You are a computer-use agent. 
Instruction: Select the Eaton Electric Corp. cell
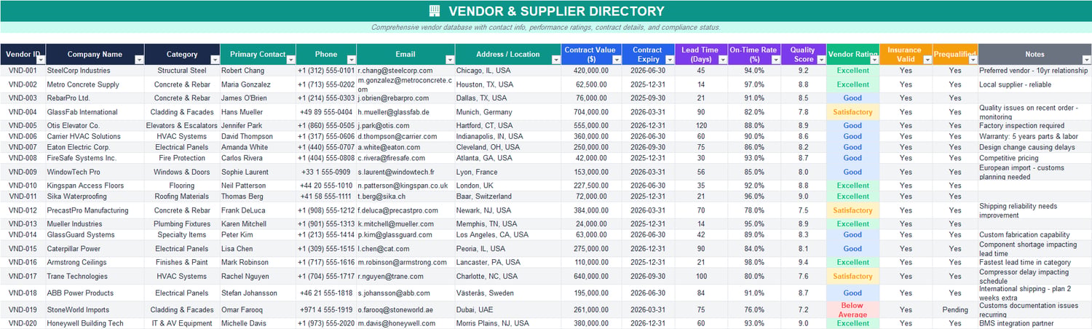point(95,147)
